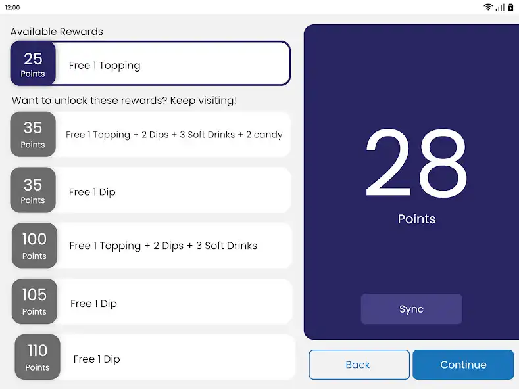519x389 pixels.
Task: Click the Sync button
Action: pos(411,309)
